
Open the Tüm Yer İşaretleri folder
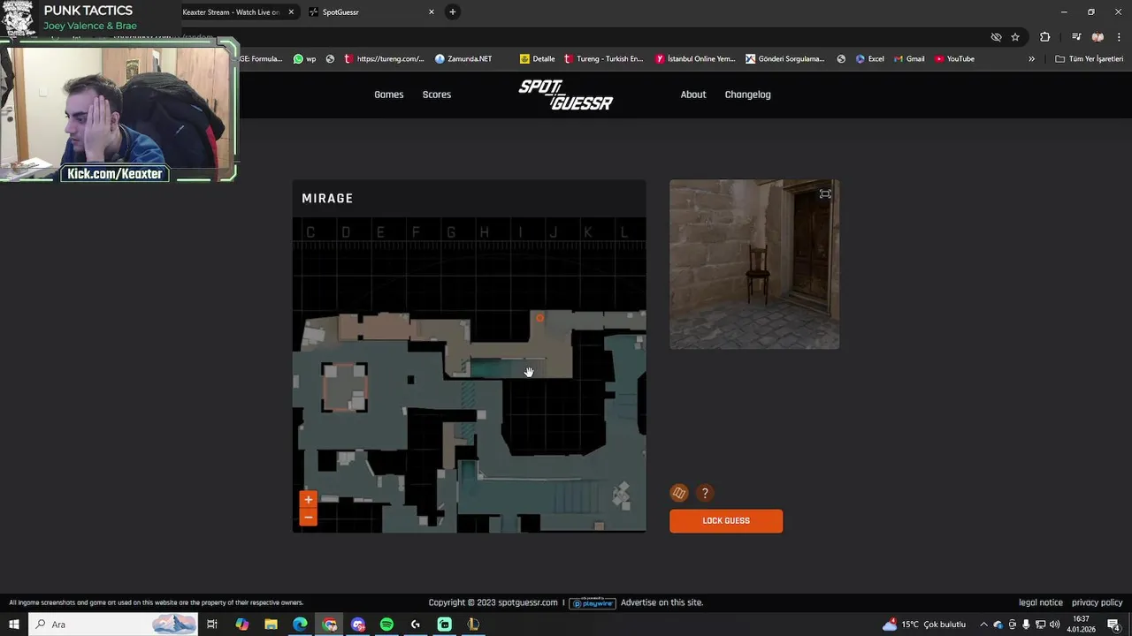click(x=1090, y=59)
